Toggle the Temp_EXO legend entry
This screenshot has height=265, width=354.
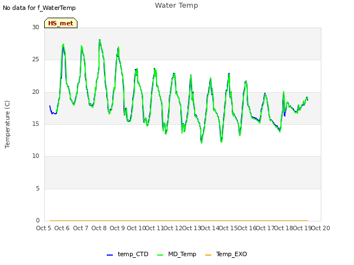coord(226,254)
